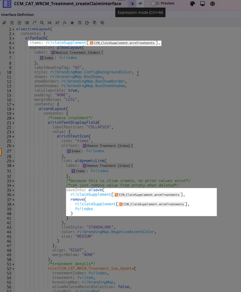Screen dimensions: 241x292
Task: Click ri!brandingMap.NegativeAccentColor on line 44
Action: coord(116,232)
